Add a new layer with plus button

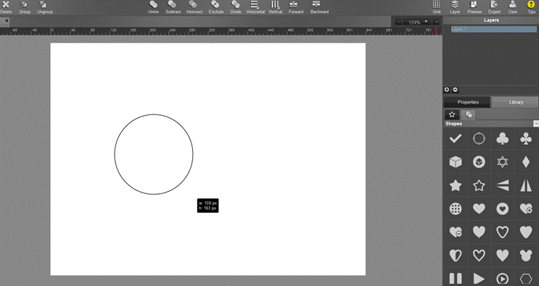(x=447, y=90)
